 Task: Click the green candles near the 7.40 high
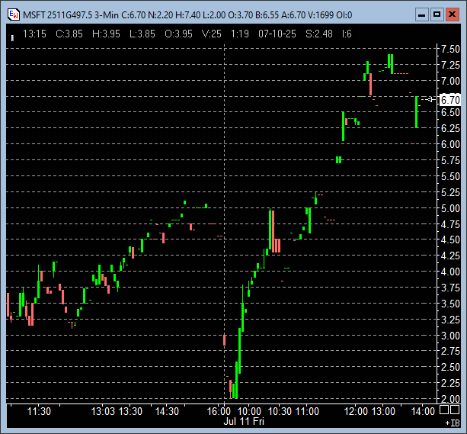click(391, 63)
